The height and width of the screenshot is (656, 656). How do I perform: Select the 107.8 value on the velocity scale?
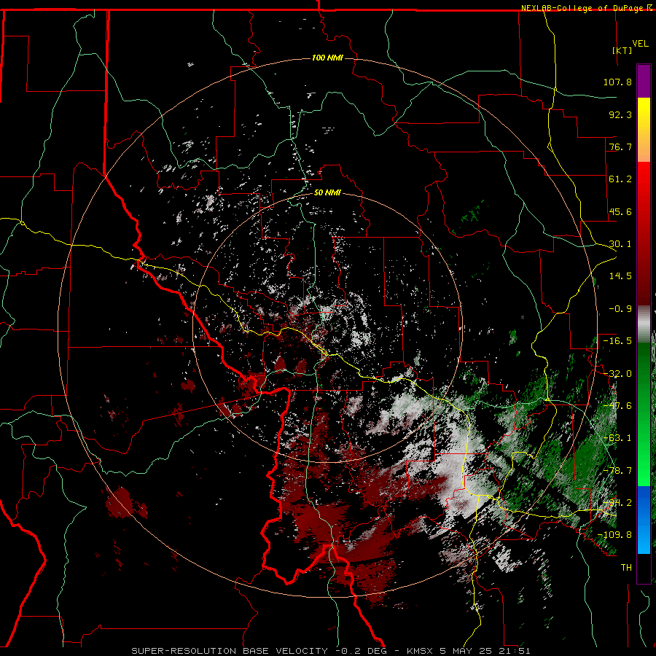[617, 82]
